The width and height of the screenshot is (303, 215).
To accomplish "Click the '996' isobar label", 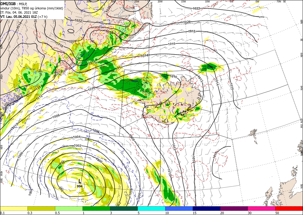I will (61, 190).
